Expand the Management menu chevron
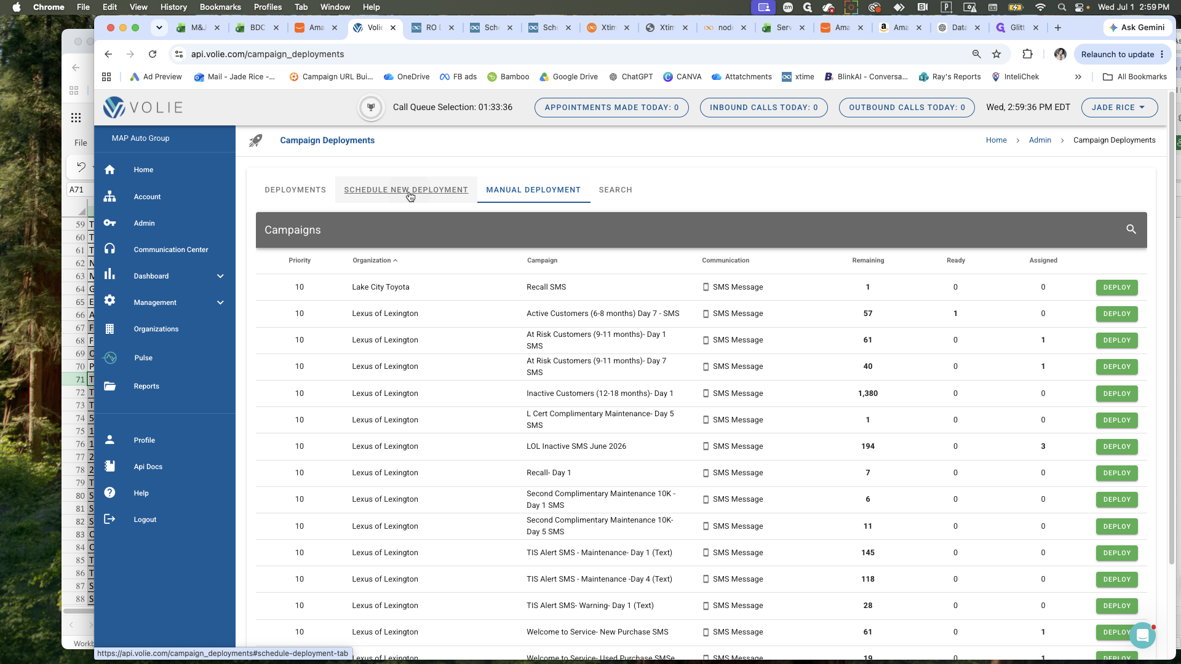The height and width of the screenshot is (664, 1181). tap(220, 302)
